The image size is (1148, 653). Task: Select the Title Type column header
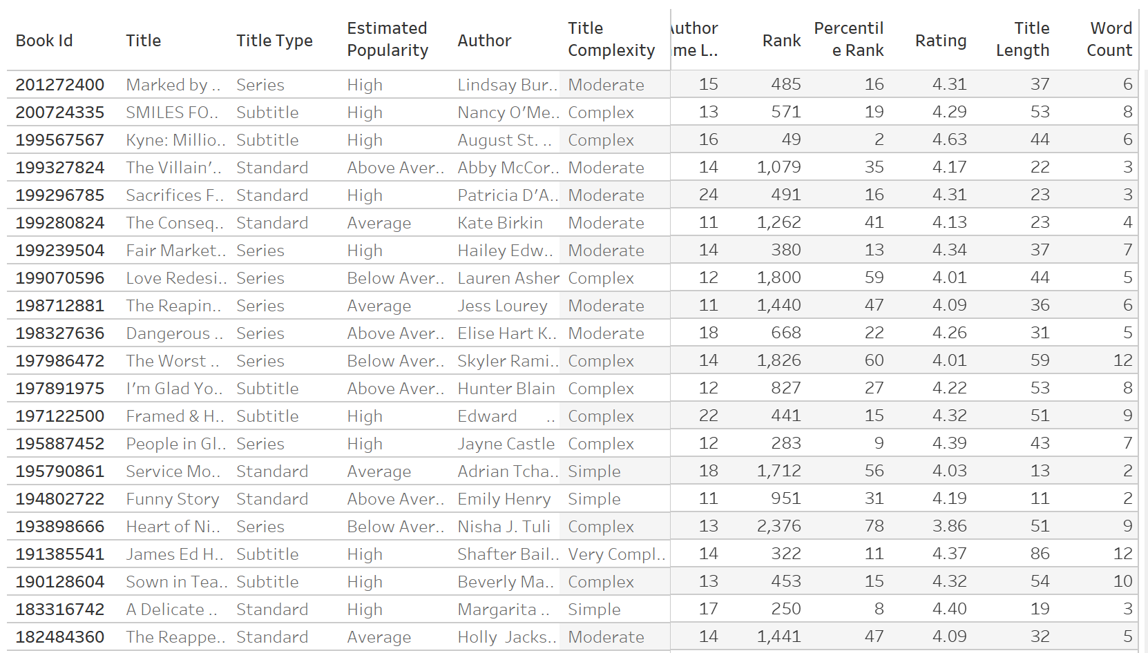pos(274,41)
